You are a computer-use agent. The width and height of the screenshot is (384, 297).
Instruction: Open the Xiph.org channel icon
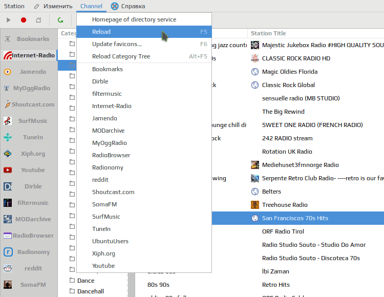click(x=8, y=154)
